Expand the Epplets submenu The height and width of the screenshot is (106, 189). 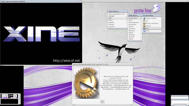118,22
